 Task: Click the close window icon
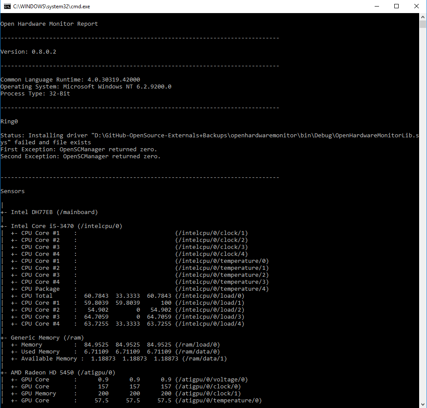pos(416,6)
